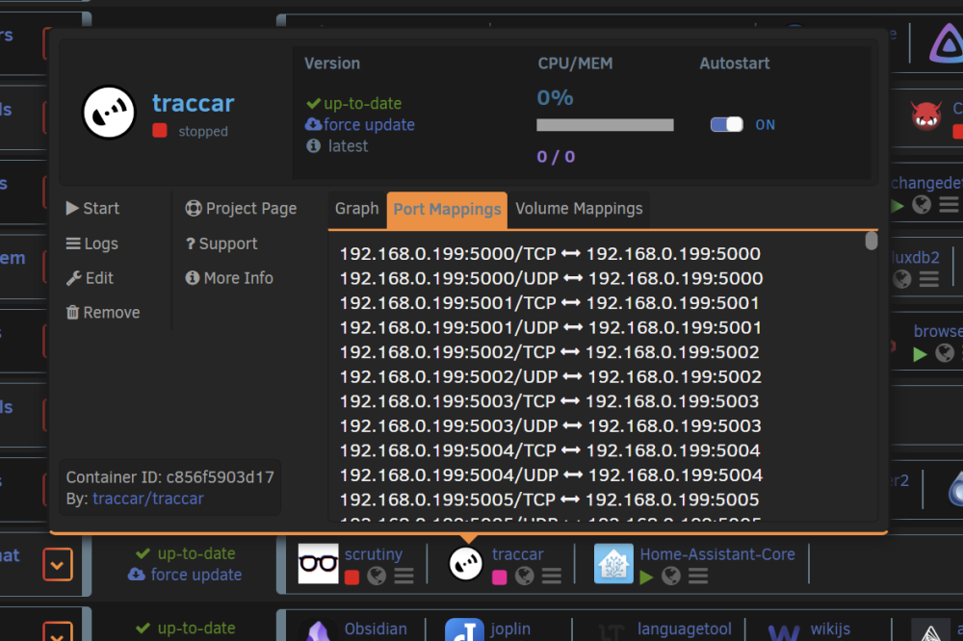Click the languagetool name link
The image size is (963, 641).
coord(684,629)
